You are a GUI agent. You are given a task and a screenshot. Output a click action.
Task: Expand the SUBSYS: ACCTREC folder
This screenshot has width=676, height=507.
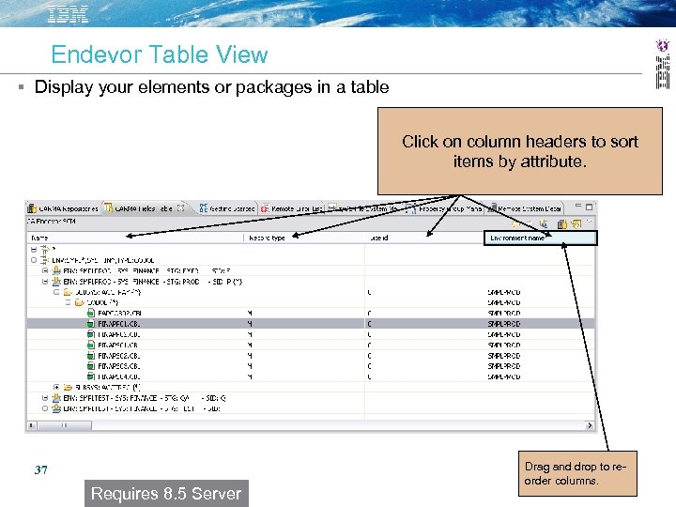(56, 387)
